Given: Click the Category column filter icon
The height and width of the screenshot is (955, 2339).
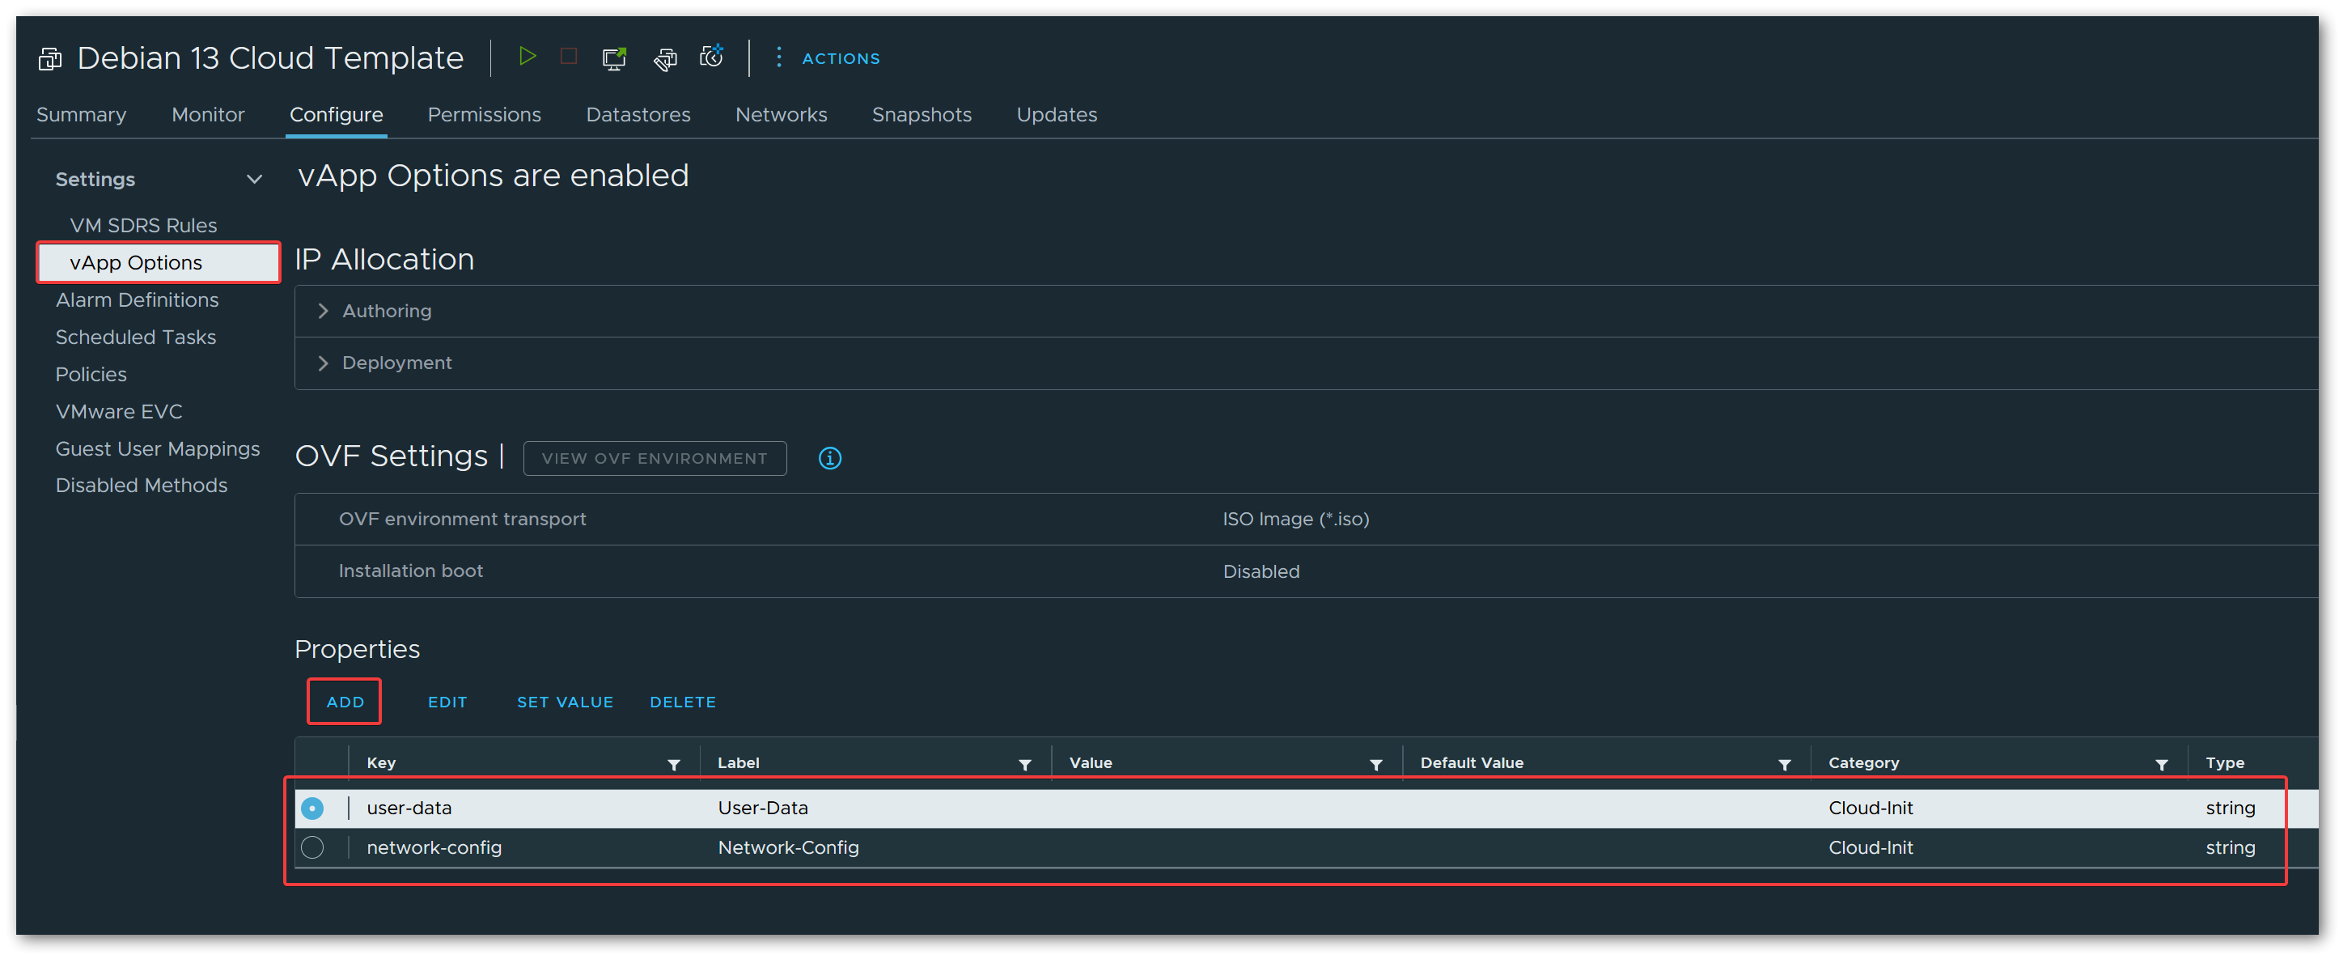Looking at the screenshot, I should click(2161, 764).
